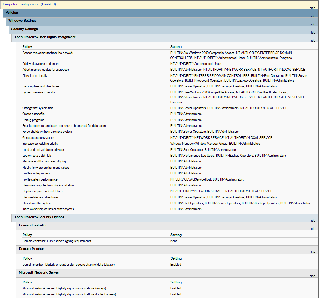Click hide link for Domain Controller section
Screen dimensions: 319x298
point(312,229)
